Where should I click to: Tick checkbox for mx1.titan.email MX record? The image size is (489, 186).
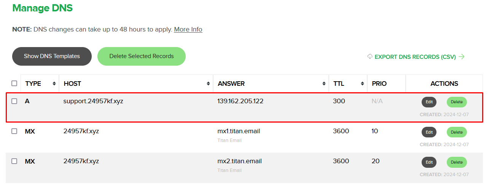click(14, 131)
